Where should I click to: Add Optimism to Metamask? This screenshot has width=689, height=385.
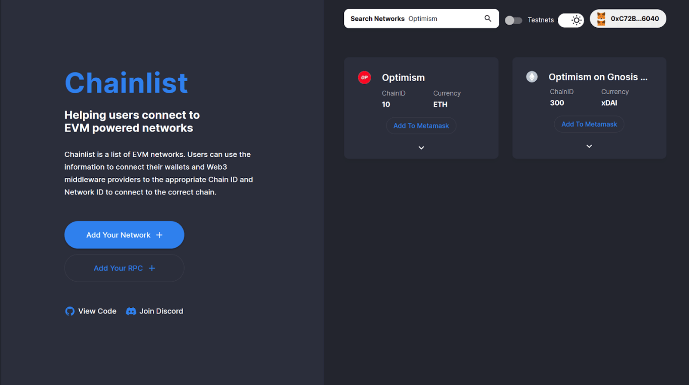pyautogui.click(x=421, y=126)
